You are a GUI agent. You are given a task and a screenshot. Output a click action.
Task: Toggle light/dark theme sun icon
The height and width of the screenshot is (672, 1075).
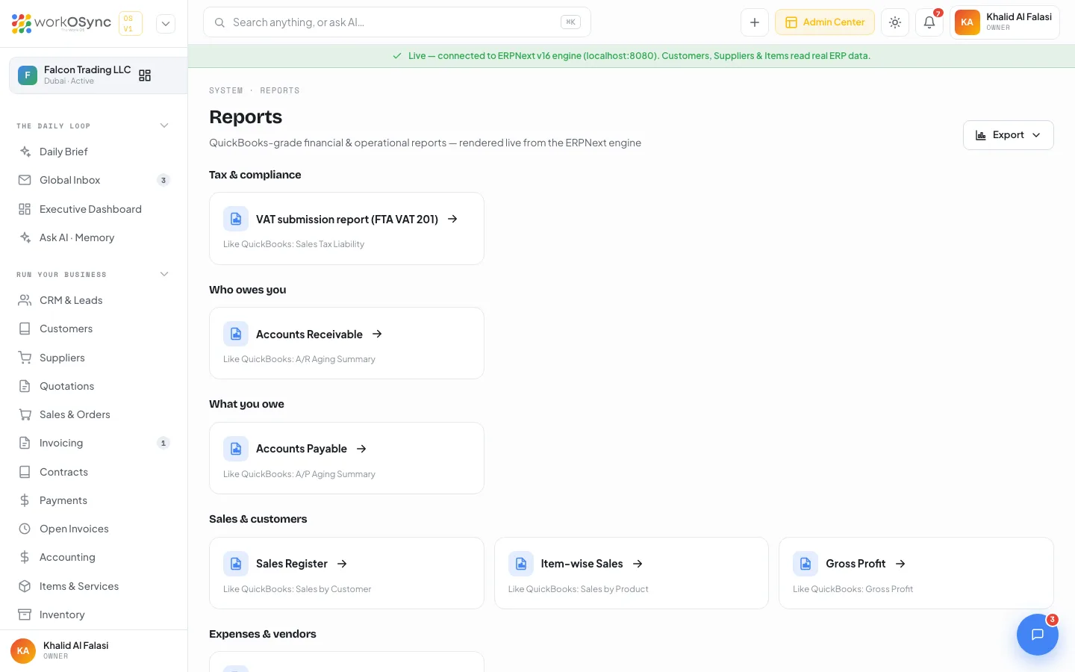895,22
